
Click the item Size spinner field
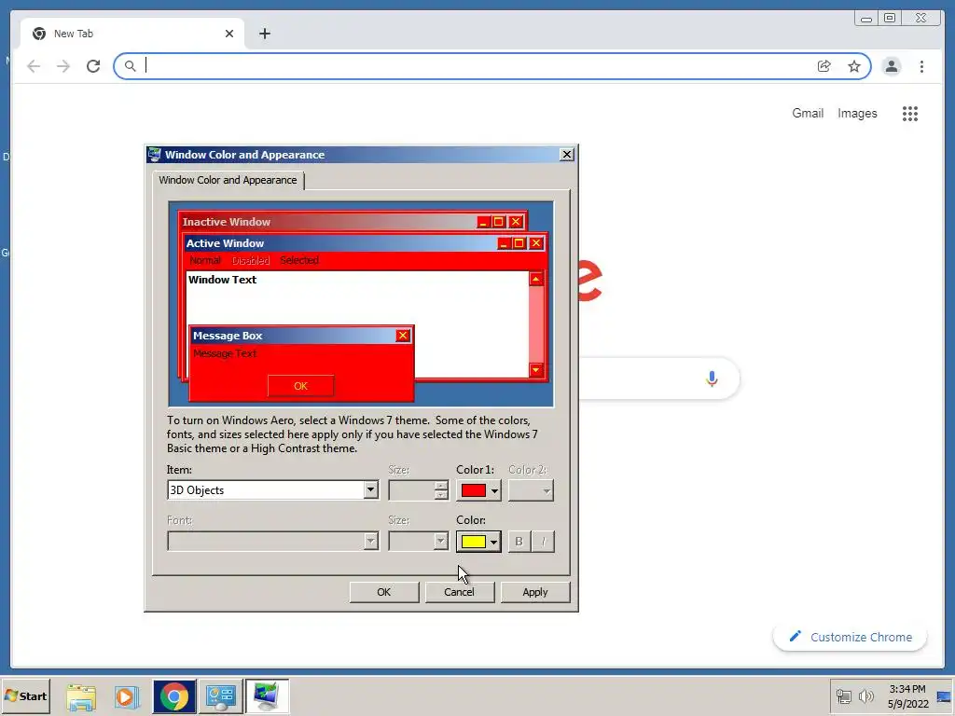(419, 490)
